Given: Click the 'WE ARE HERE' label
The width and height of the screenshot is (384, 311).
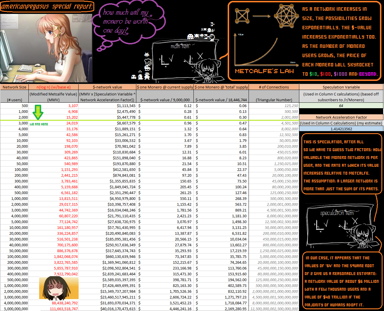Looking at the screenshot, I should point(39,124).
